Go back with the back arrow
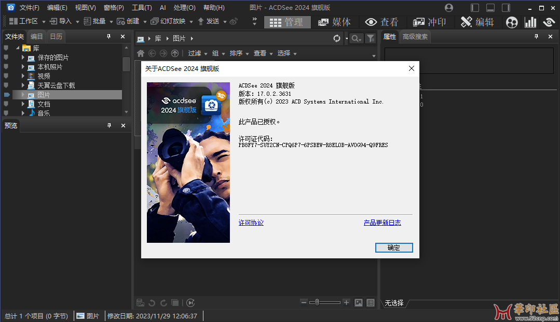Image resolution: width=560 pixels, height=322 pixels. (152, 53)
